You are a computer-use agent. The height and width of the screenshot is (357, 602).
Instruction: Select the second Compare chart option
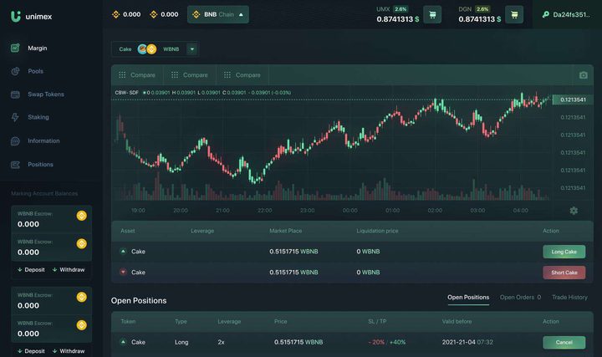pos(190,75)
